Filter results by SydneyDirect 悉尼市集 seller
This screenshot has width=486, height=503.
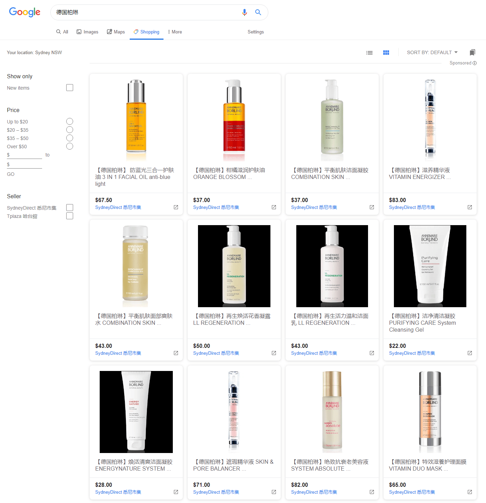69,207
